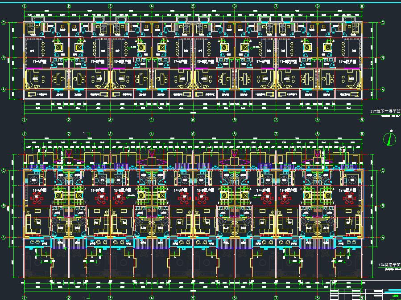Viewport: 401px width, 300px height.
Task: Select the 17-A反户型 label in basement plan
Action: pyautogui.click(x=347, y=62)
